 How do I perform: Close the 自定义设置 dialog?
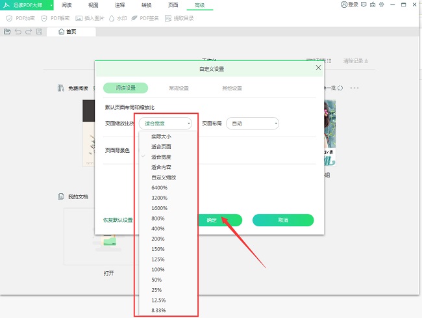[318, 68]
